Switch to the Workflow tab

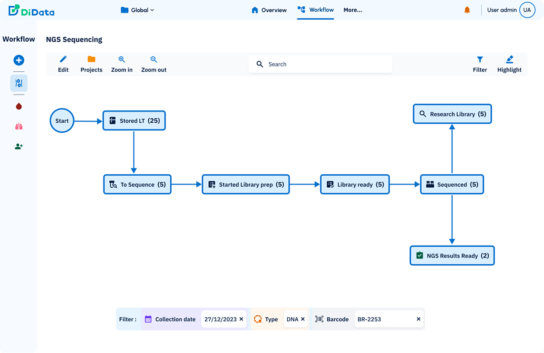point(315,10)
